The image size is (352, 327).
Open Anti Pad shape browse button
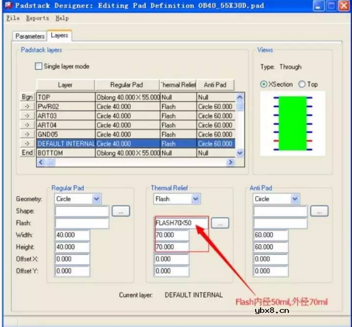click(x=319, y=211)
